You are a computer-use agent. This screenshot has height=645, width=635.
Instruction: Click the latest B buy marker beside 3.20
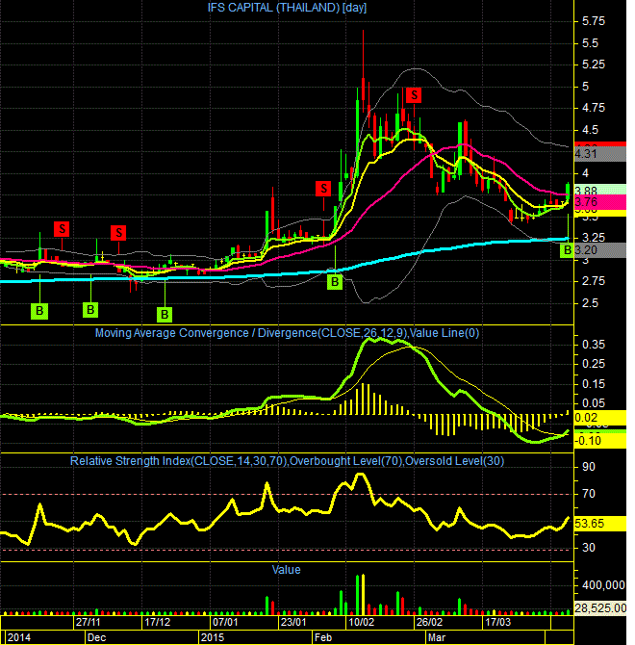tap(567, 250)
